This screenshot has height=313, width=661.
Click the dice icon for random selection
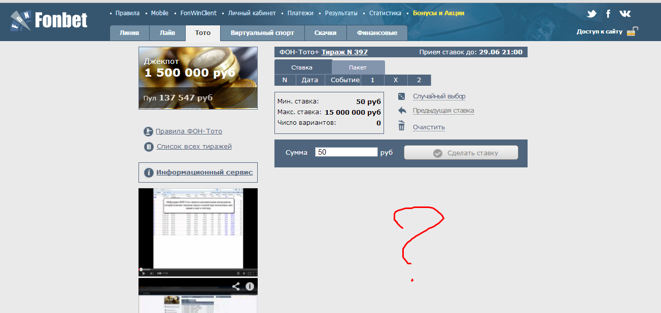pos(401,96)
